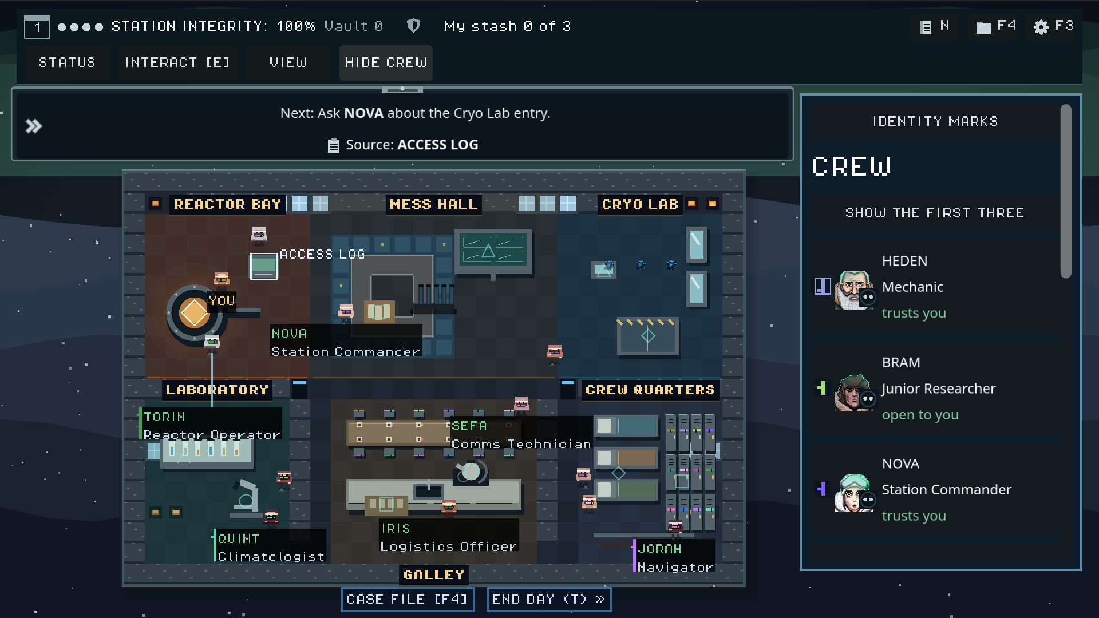Click the Galley room label
Viewport: 1099px width, 618px height.
pyautogui.click(x=434, y=575)
